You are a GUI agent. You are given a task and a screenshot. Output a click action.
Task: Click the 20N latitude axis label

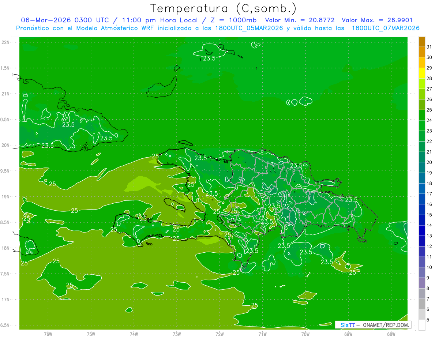(6, 145)
